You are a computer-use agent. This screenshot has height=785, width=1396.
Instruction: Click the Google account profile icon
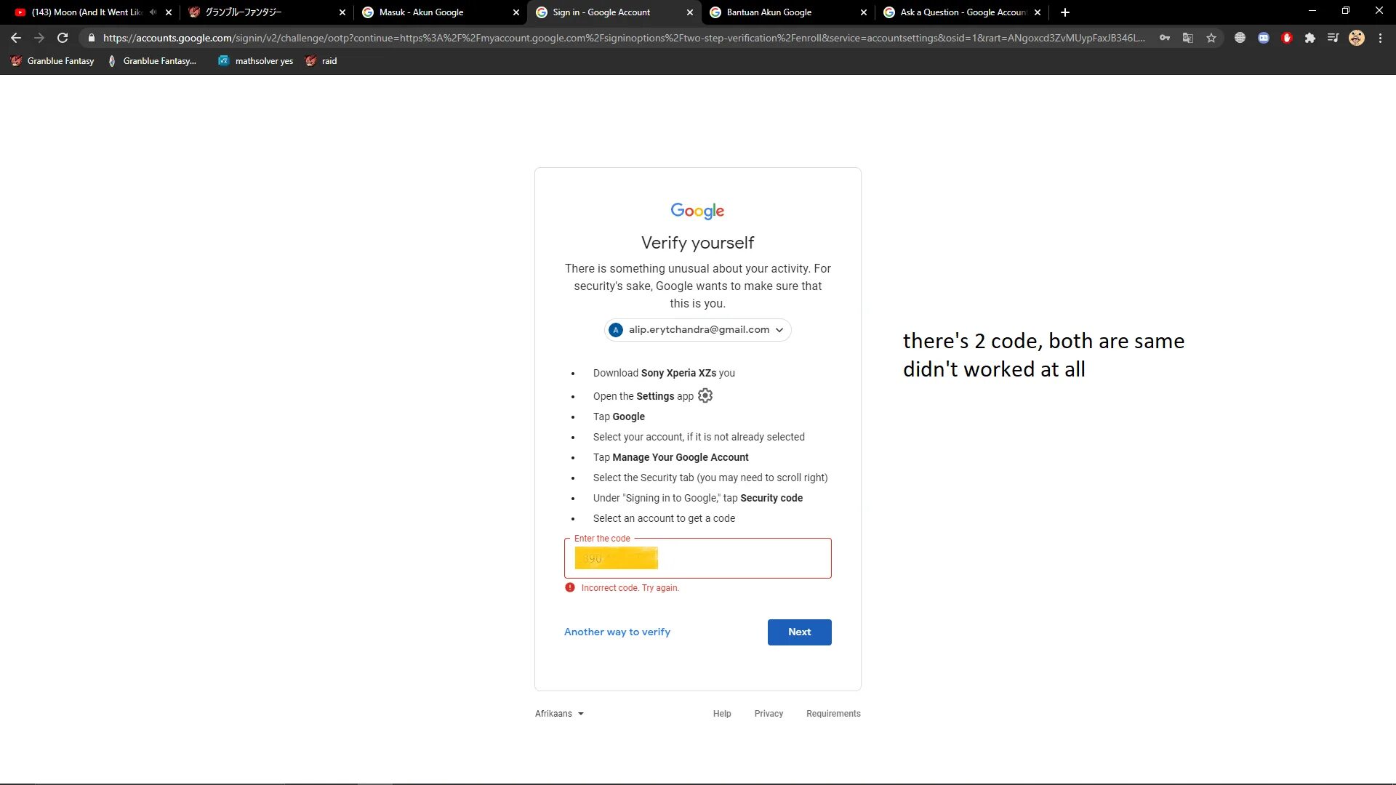click(x=1357, y=37)
